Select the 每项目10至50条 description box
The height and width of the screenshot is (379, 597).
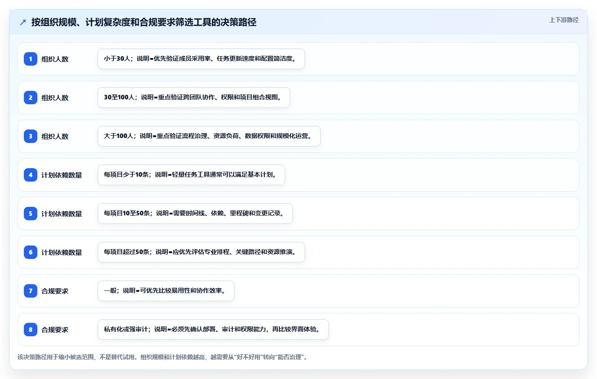195,214
